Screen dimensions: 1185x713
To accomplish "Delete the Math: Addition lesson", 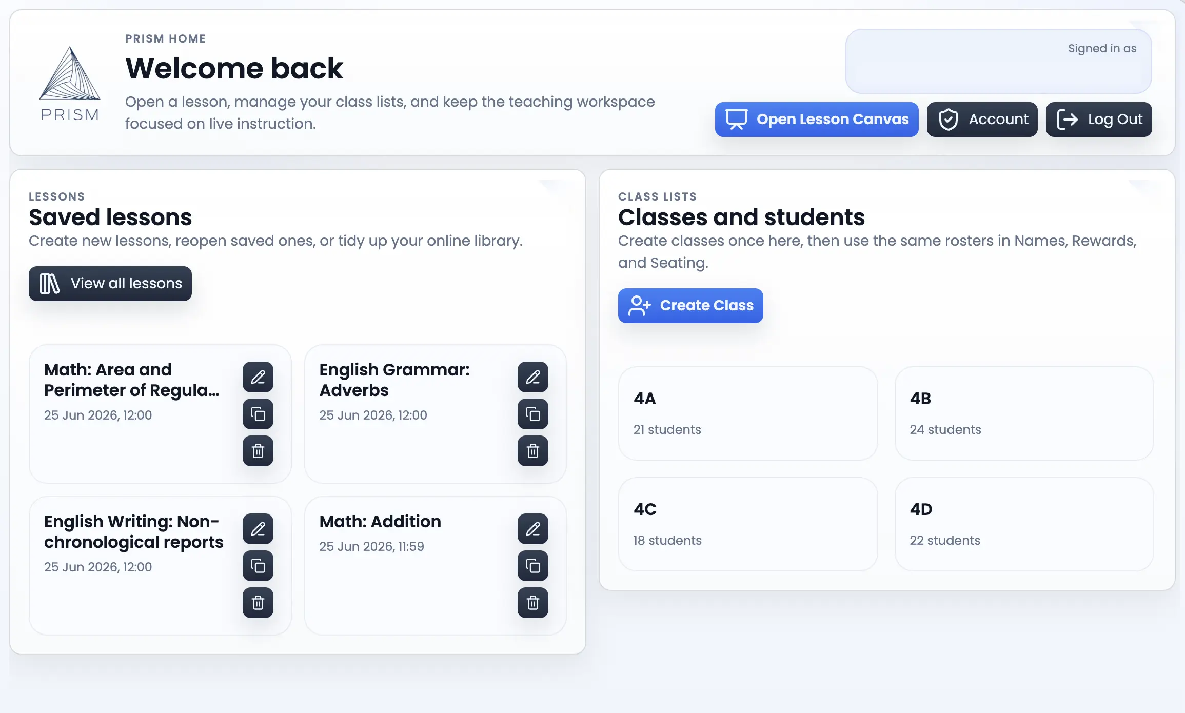I will (x=533, y=603).
